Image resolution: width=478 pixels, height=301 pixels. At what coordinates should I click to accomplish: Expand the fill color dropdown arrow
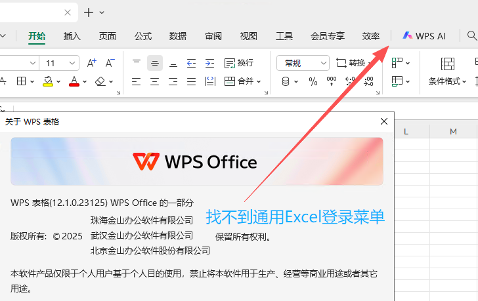[x=58, y=81]
